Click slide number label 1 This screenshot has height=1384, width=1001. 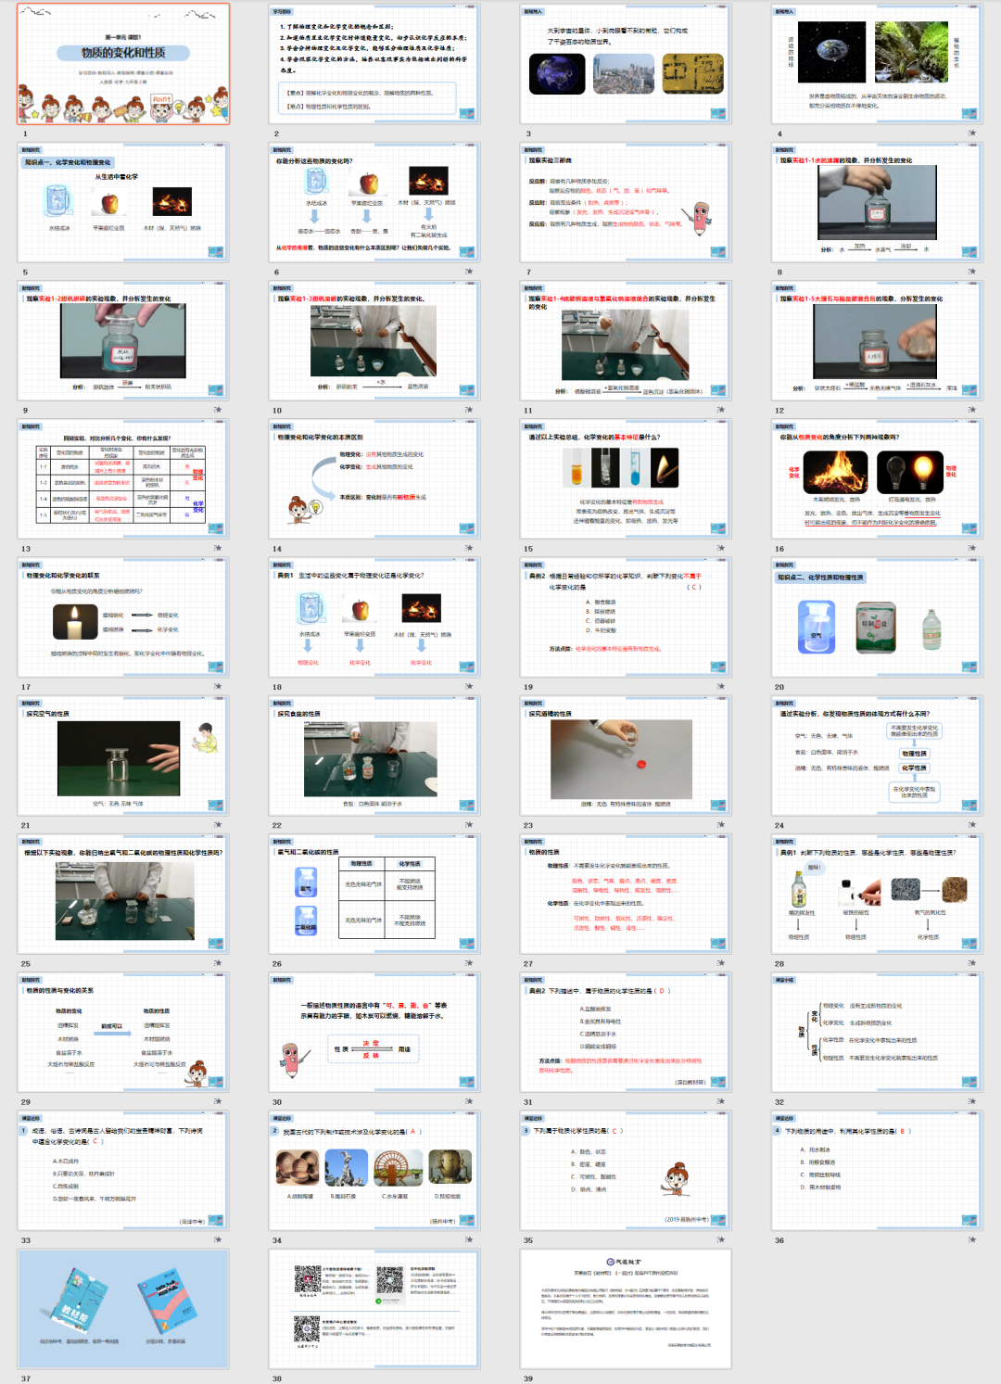point(25,133)
